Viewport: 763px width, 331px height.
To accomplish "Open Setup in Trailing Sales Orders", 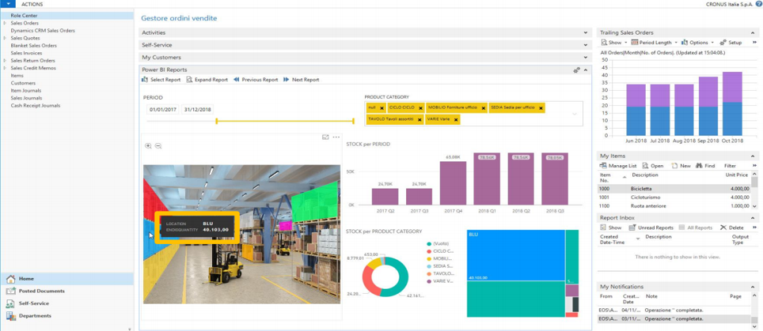I will tap(731, 43).
